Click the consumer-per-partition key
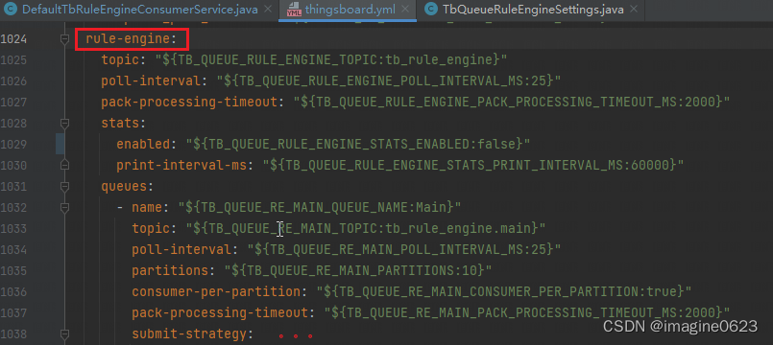This screenshot has width=773, height=345. [216, 291]
